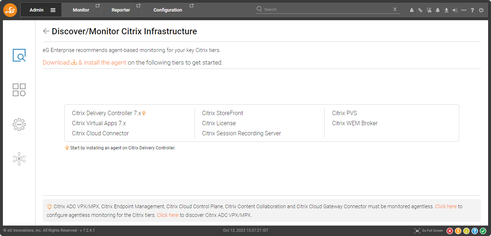This screenshot has height=236, width=491.
Task: Select Citrix StoreFront tier
Action: pyautogui.click(x=222, y=113)
